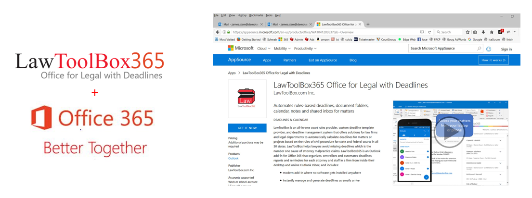
Task: Open downloads with the down arrow icon
Action: click(x=483, y=32)
